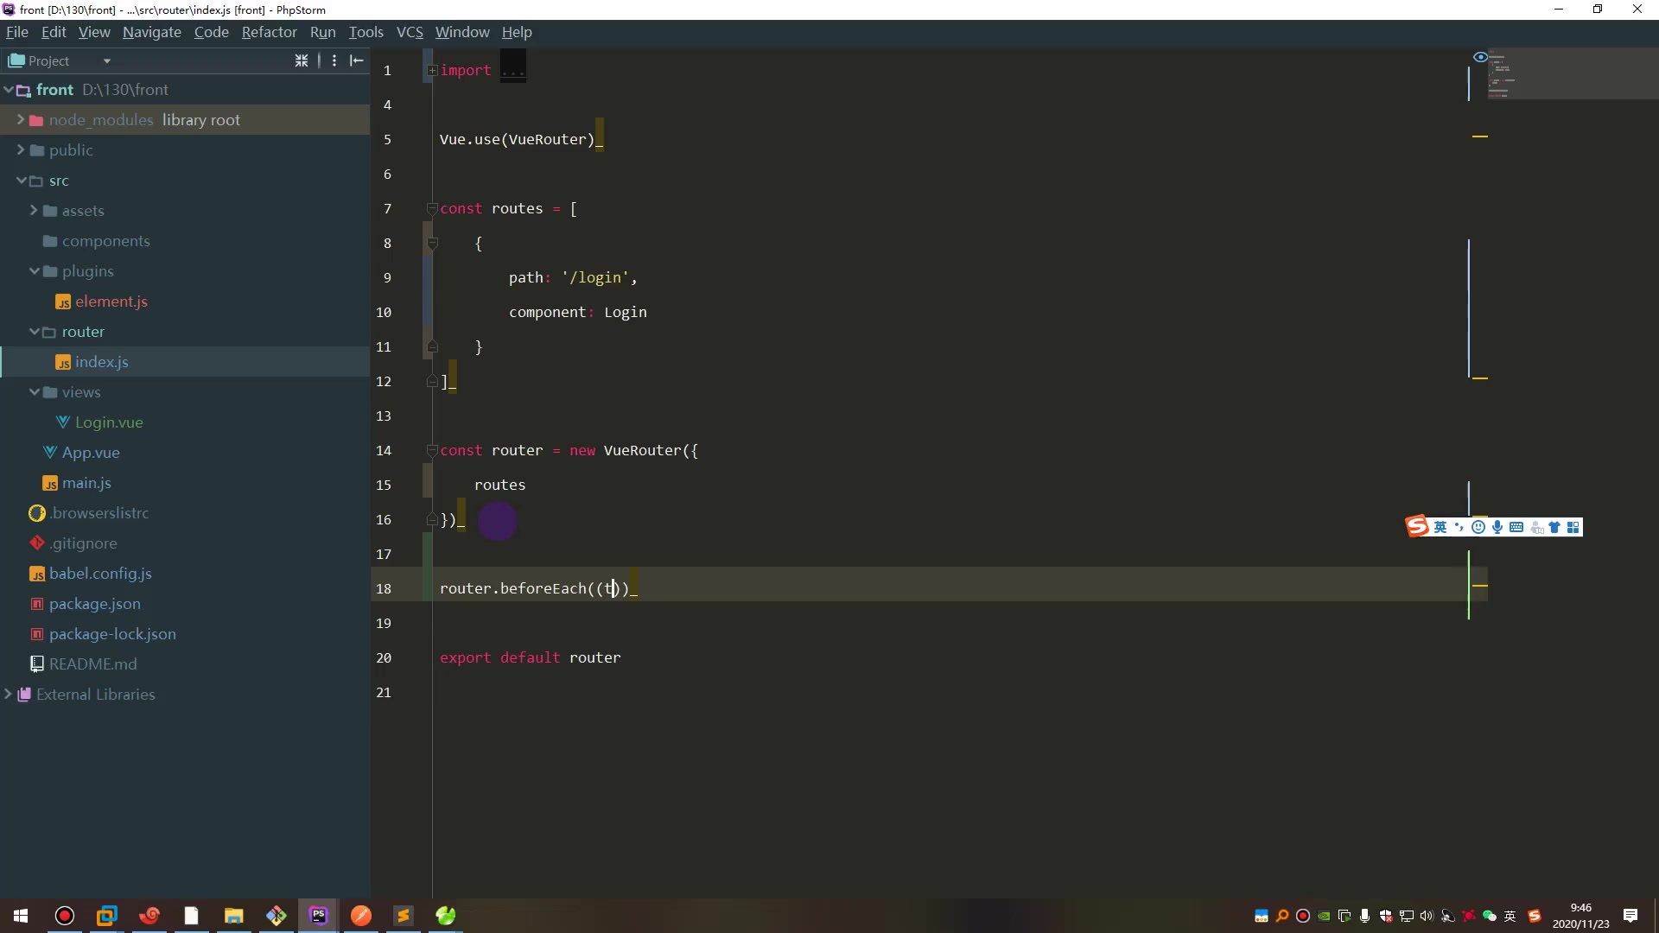Image resolution: width=1659 pixels, height=933 pixels.
Task: Open the Project view dropdown
Action: 107,61
